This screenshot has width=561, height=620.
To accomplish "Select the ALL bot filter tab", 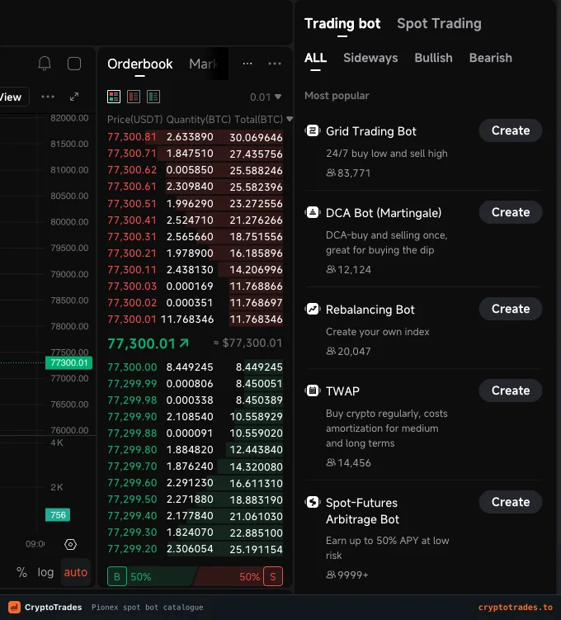I will [x=315, y=58].
